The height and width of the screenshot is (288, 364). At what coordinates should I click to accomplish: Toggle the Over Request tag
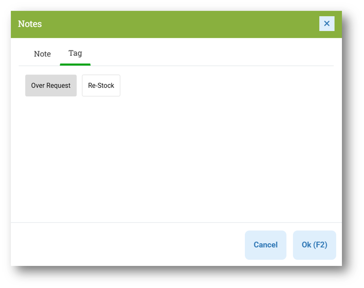tap(51, 86)
